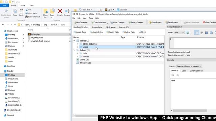
Task: Click Explorer's Delete ribbon icon
Action: point(60,13)
